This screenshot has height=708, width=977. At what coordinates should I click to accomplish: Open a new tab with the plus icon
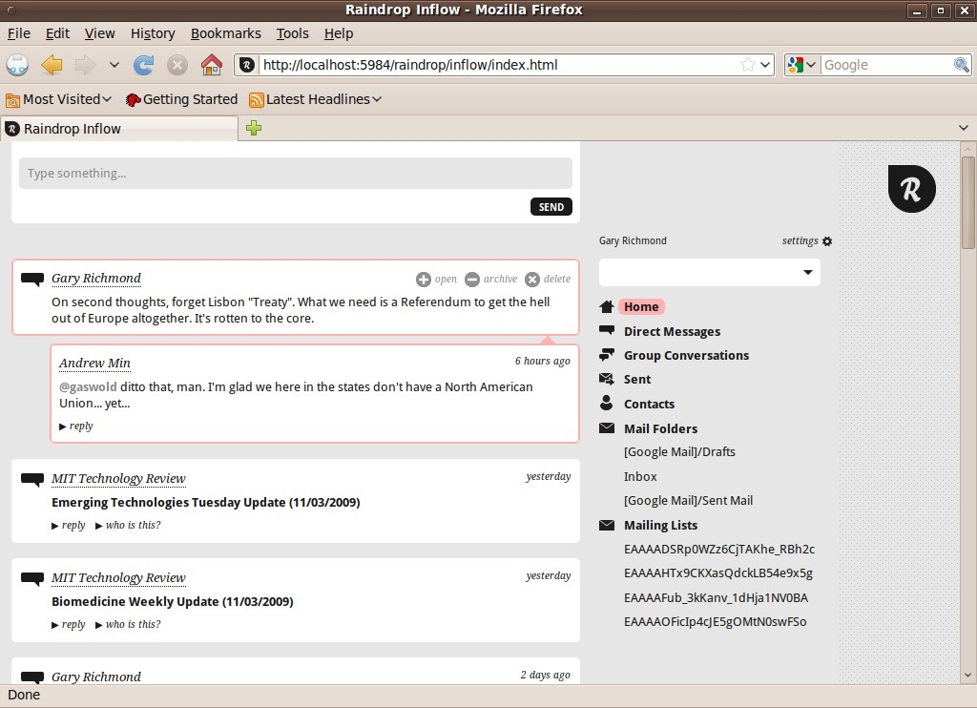click(254, 129)
